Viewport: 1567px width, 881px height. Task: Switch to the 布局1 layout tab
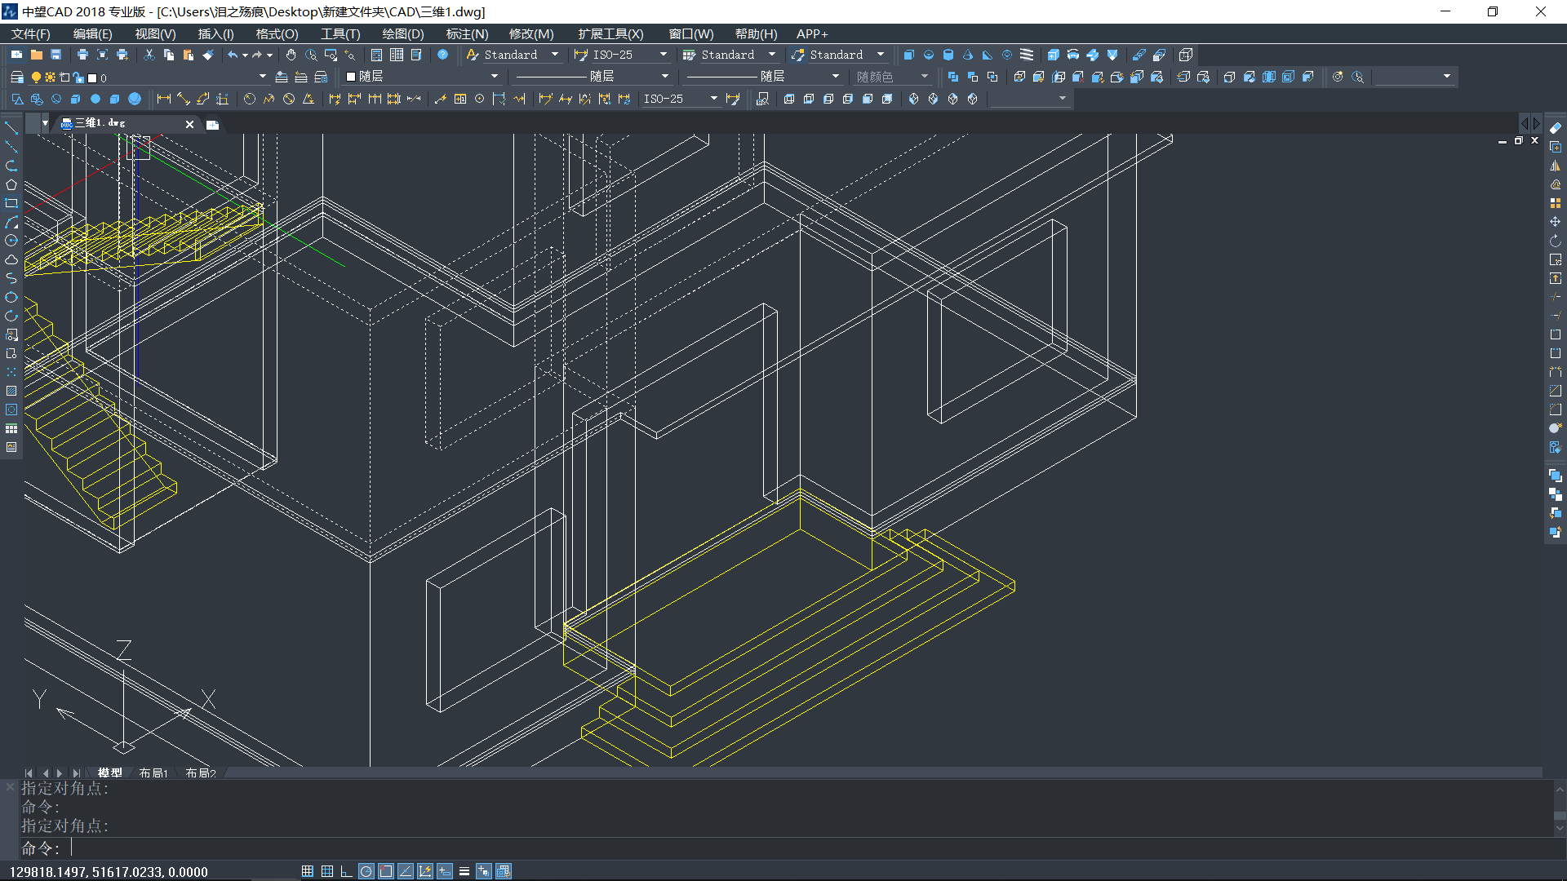click(x=153, y=773)
